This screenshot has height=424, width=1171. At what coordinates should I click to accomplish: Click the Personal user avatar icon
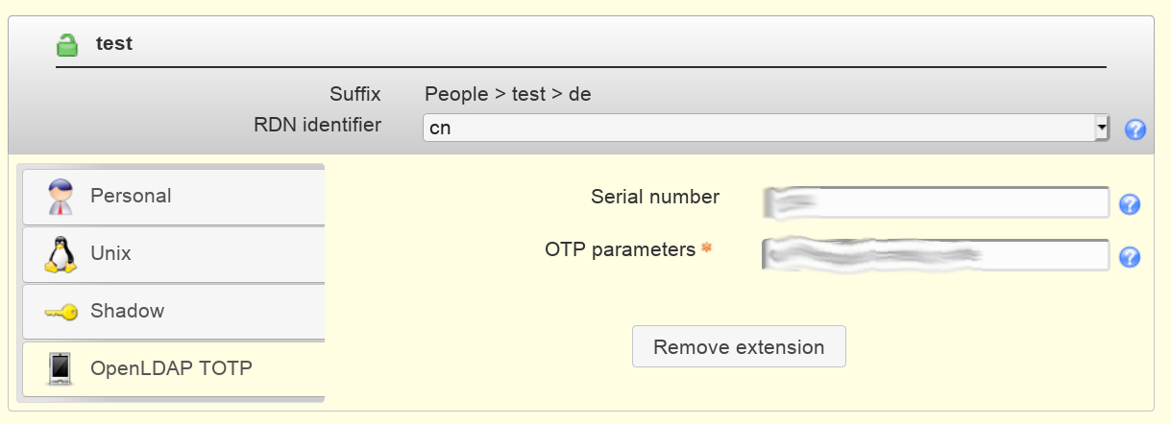click(x=60, y=196)
